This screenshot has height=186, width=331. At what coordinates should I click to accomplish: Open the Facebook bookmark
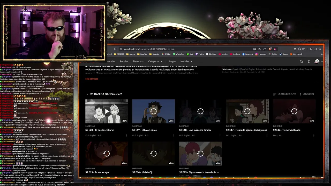247,54
